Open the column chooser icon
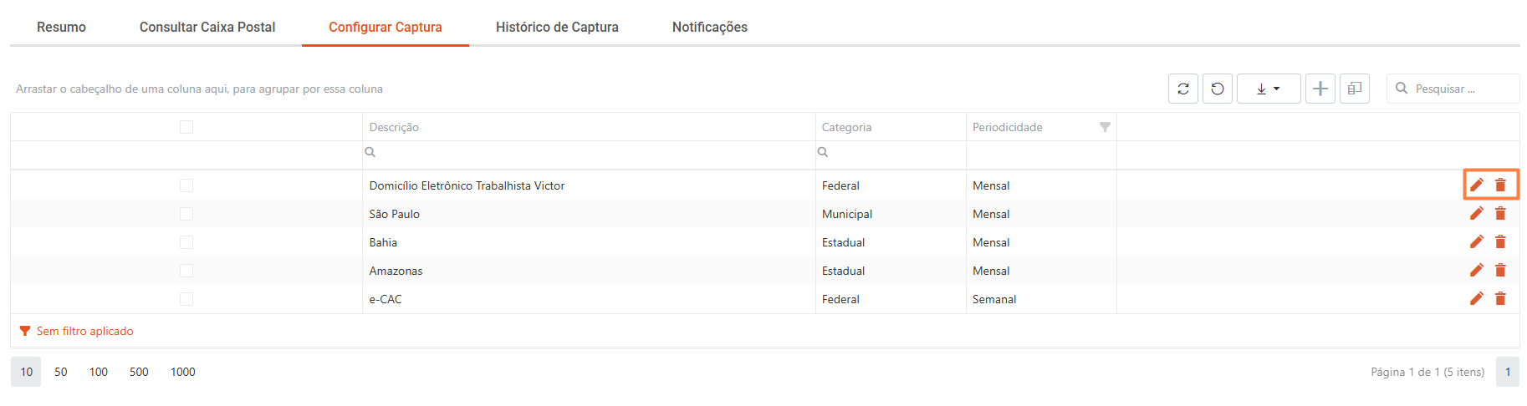This screenshot has height=406, width=1527. tap(1355, 89)
